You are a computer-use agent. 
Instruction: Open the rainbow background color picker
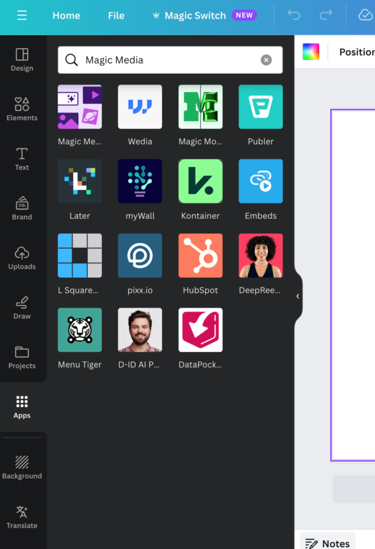coord(311,52)
